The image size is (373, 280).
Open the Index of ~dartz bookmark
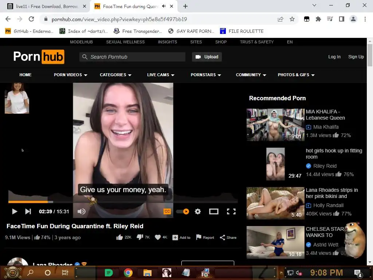[x=83, y=31]
